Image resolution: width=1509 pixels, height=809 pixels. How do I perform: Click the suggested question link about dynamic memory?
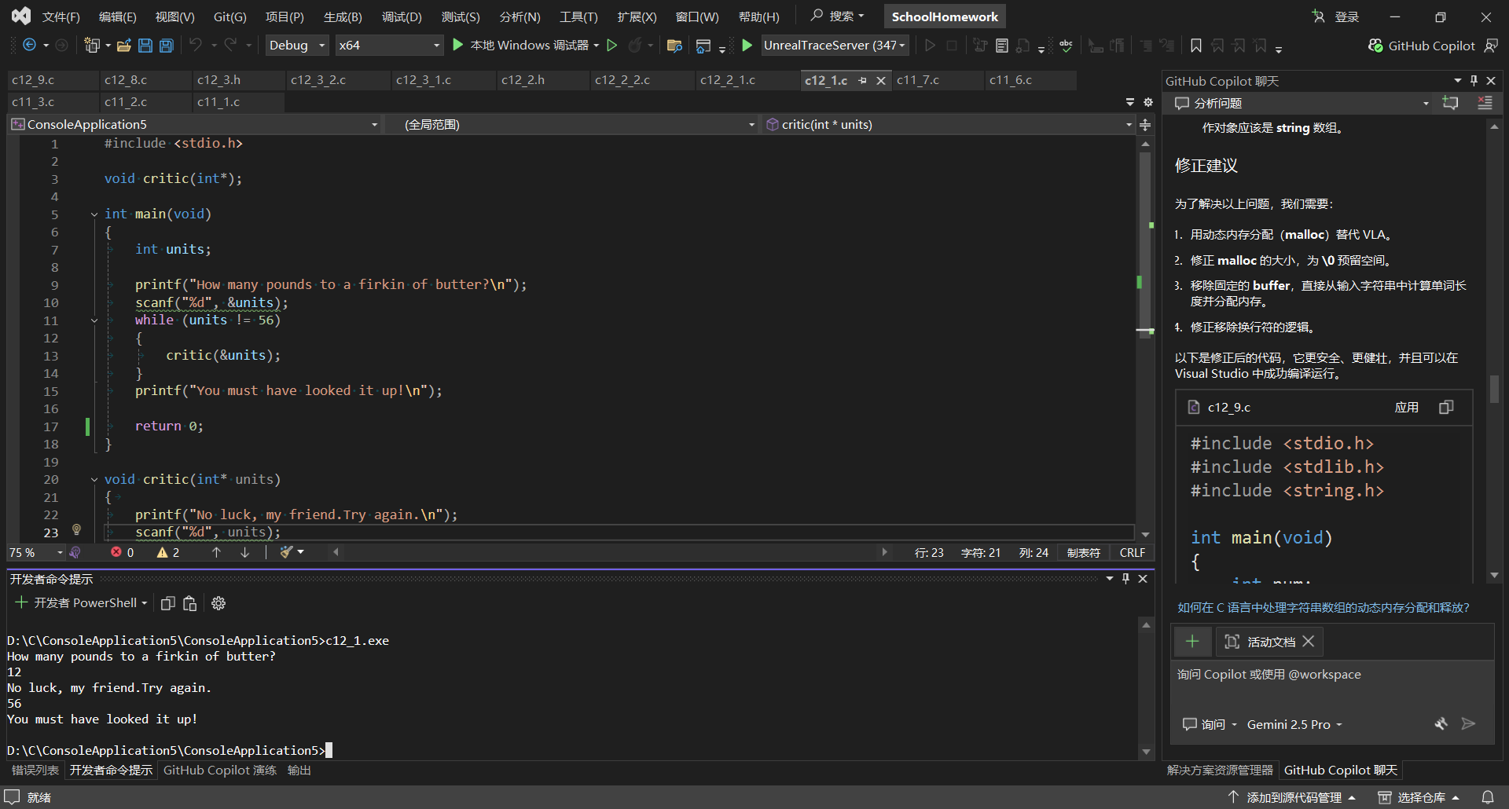click(1323, 607)
